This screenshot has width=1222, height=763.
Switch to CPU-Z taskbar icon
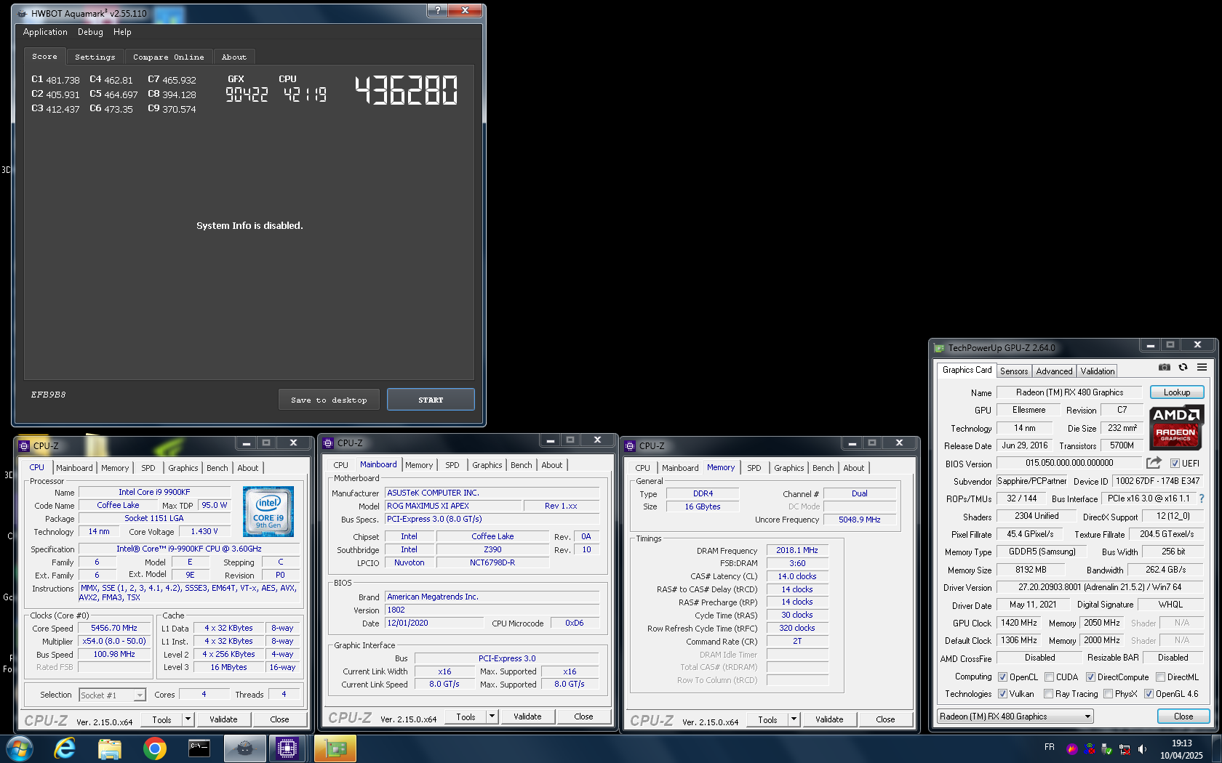(x=287, y=748)
